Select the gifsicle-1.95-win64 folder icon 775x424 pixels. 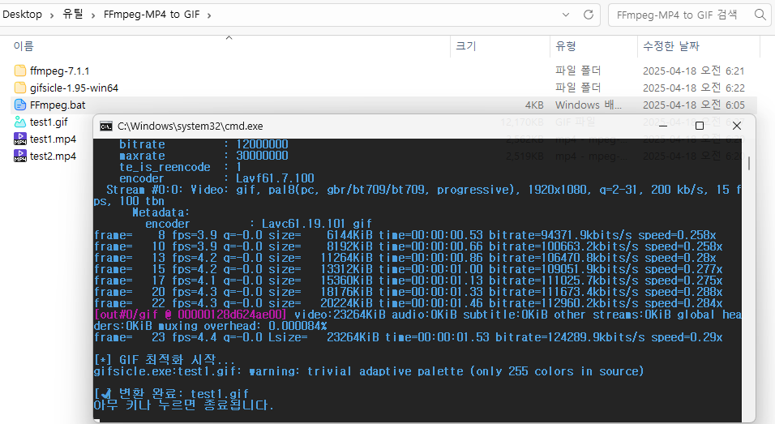[19, 88]
